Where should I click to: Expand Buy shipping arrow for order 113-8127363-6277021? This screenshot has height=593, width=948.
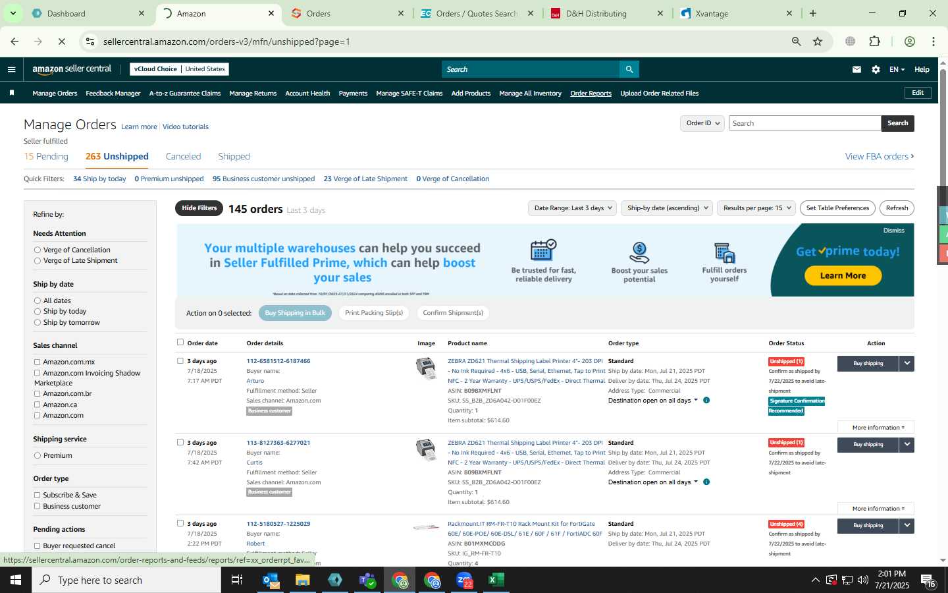[x=907, y=445]
